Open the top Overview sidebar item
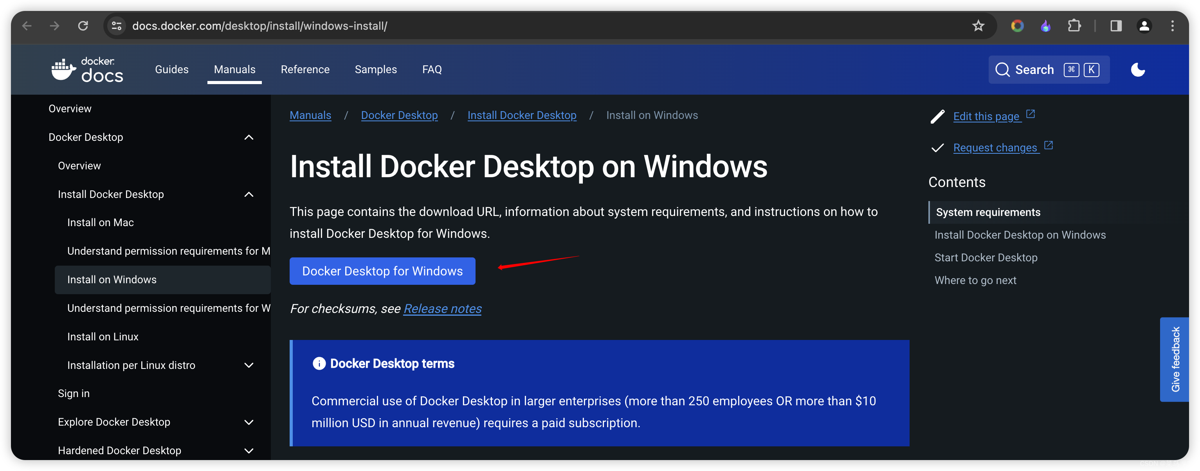This screenshot has width=1200, height=471. [70, 108]
